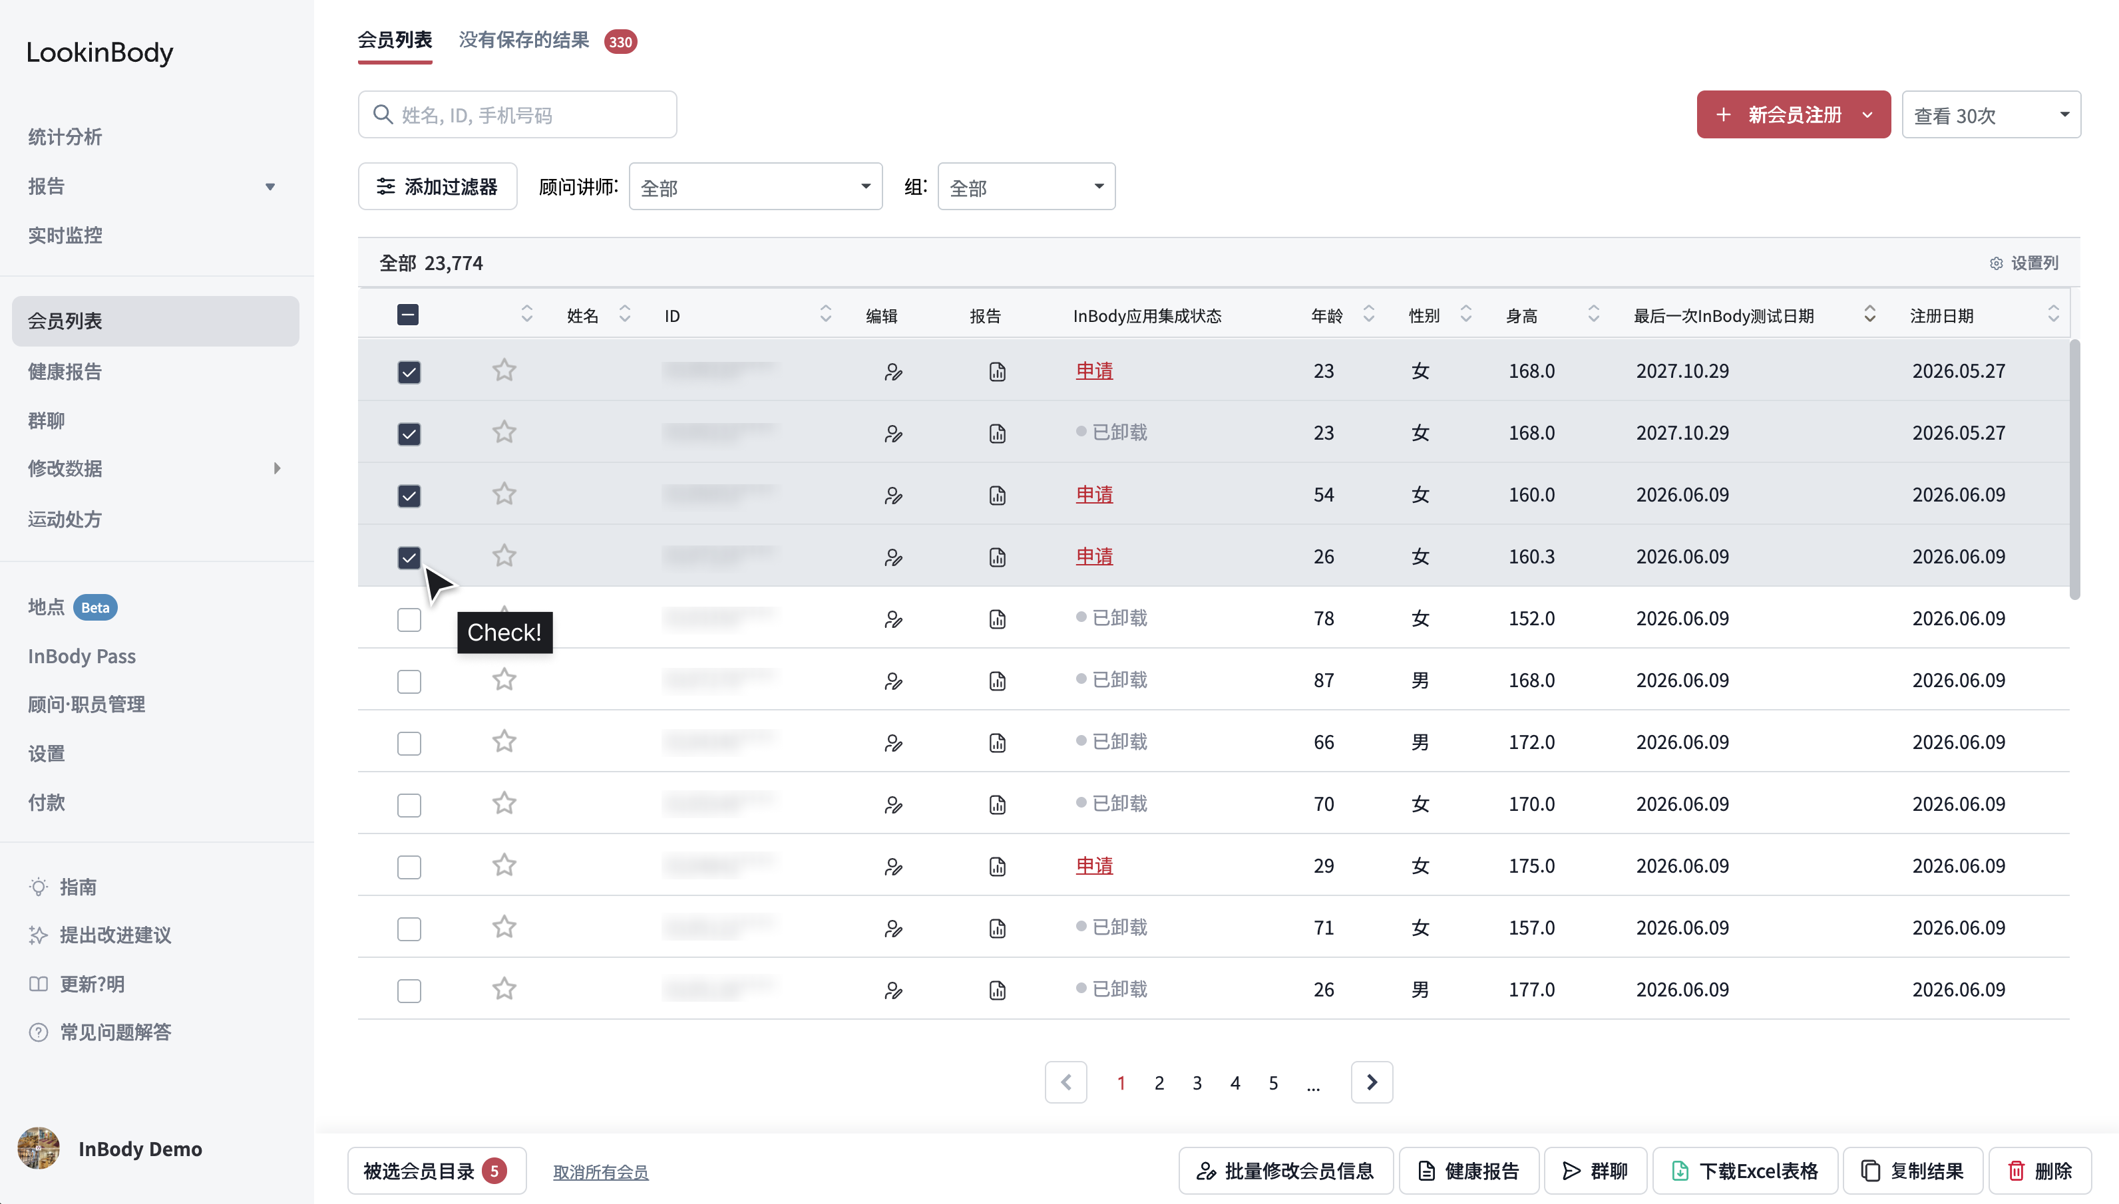Viewport: 2119px width, 1204px height.
Task: Uncheck the 54-year-old member row checkbox
Action: (x=409, y=496)
